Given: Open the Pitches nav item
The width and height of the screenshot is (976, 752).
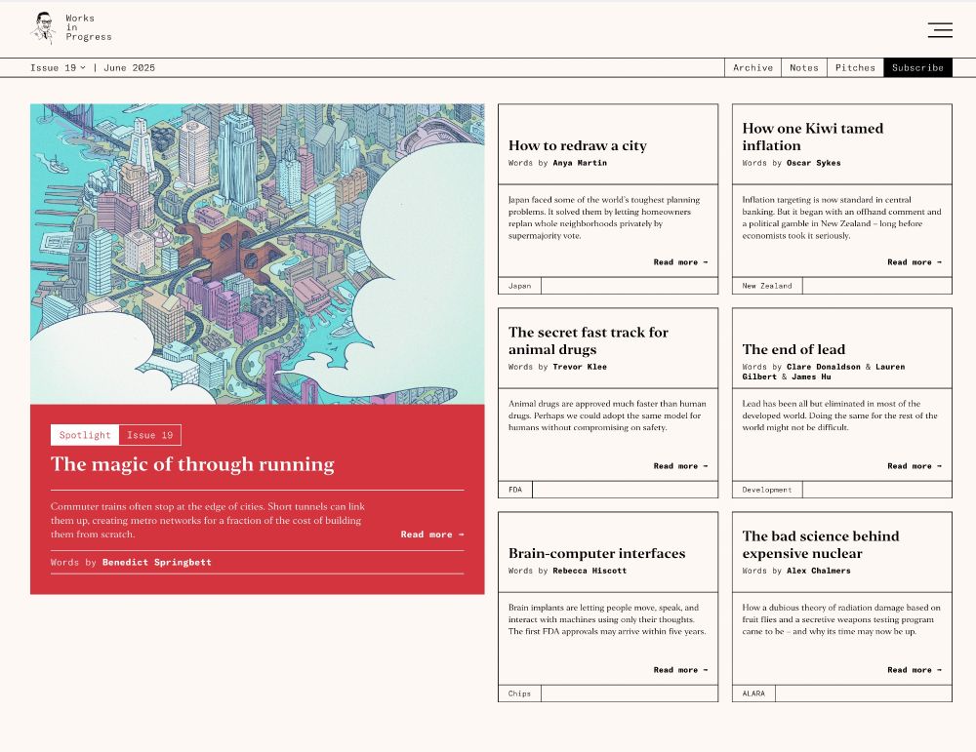Looking at the screenshot, I should (x=855, y=68).
